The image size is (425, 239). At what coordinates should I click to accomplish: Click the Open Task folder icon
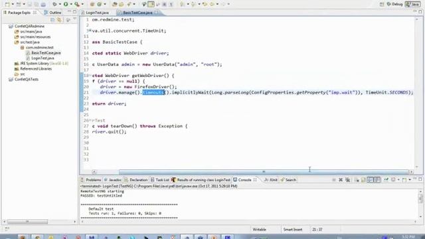click(122, 5)
